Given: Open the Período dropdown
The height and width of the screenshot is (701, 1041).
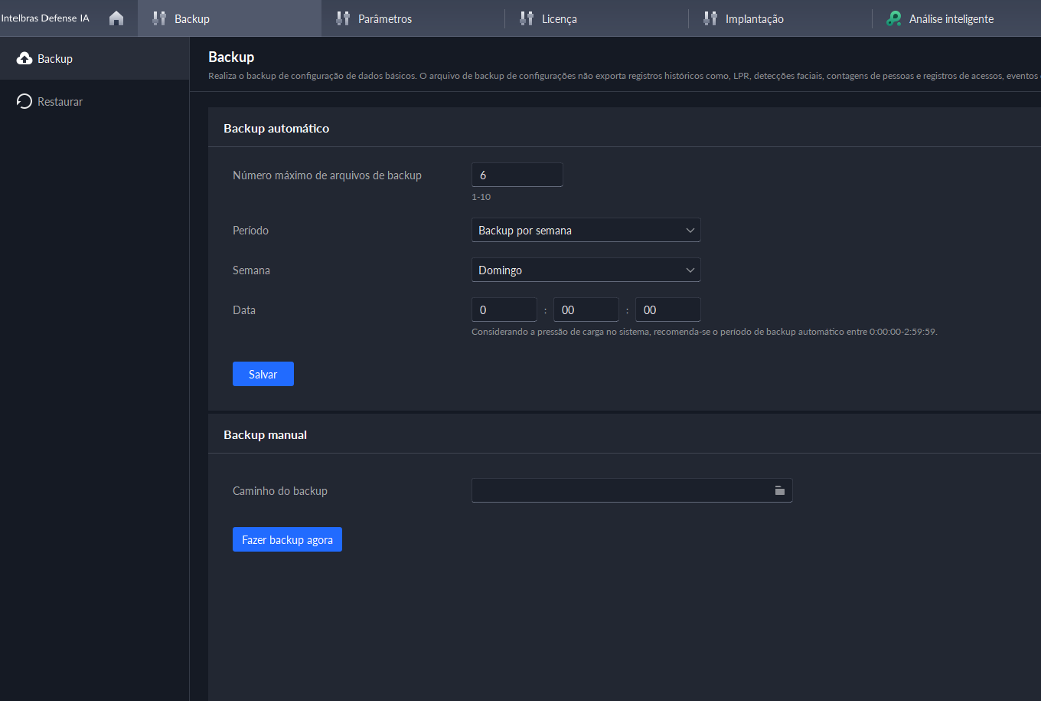Looking at the screenshot, I should tap(586, 231).
